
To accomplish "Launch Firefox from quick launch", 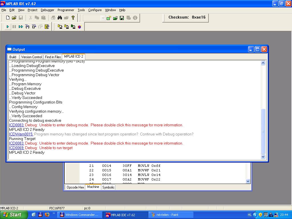I will [47, 214].
